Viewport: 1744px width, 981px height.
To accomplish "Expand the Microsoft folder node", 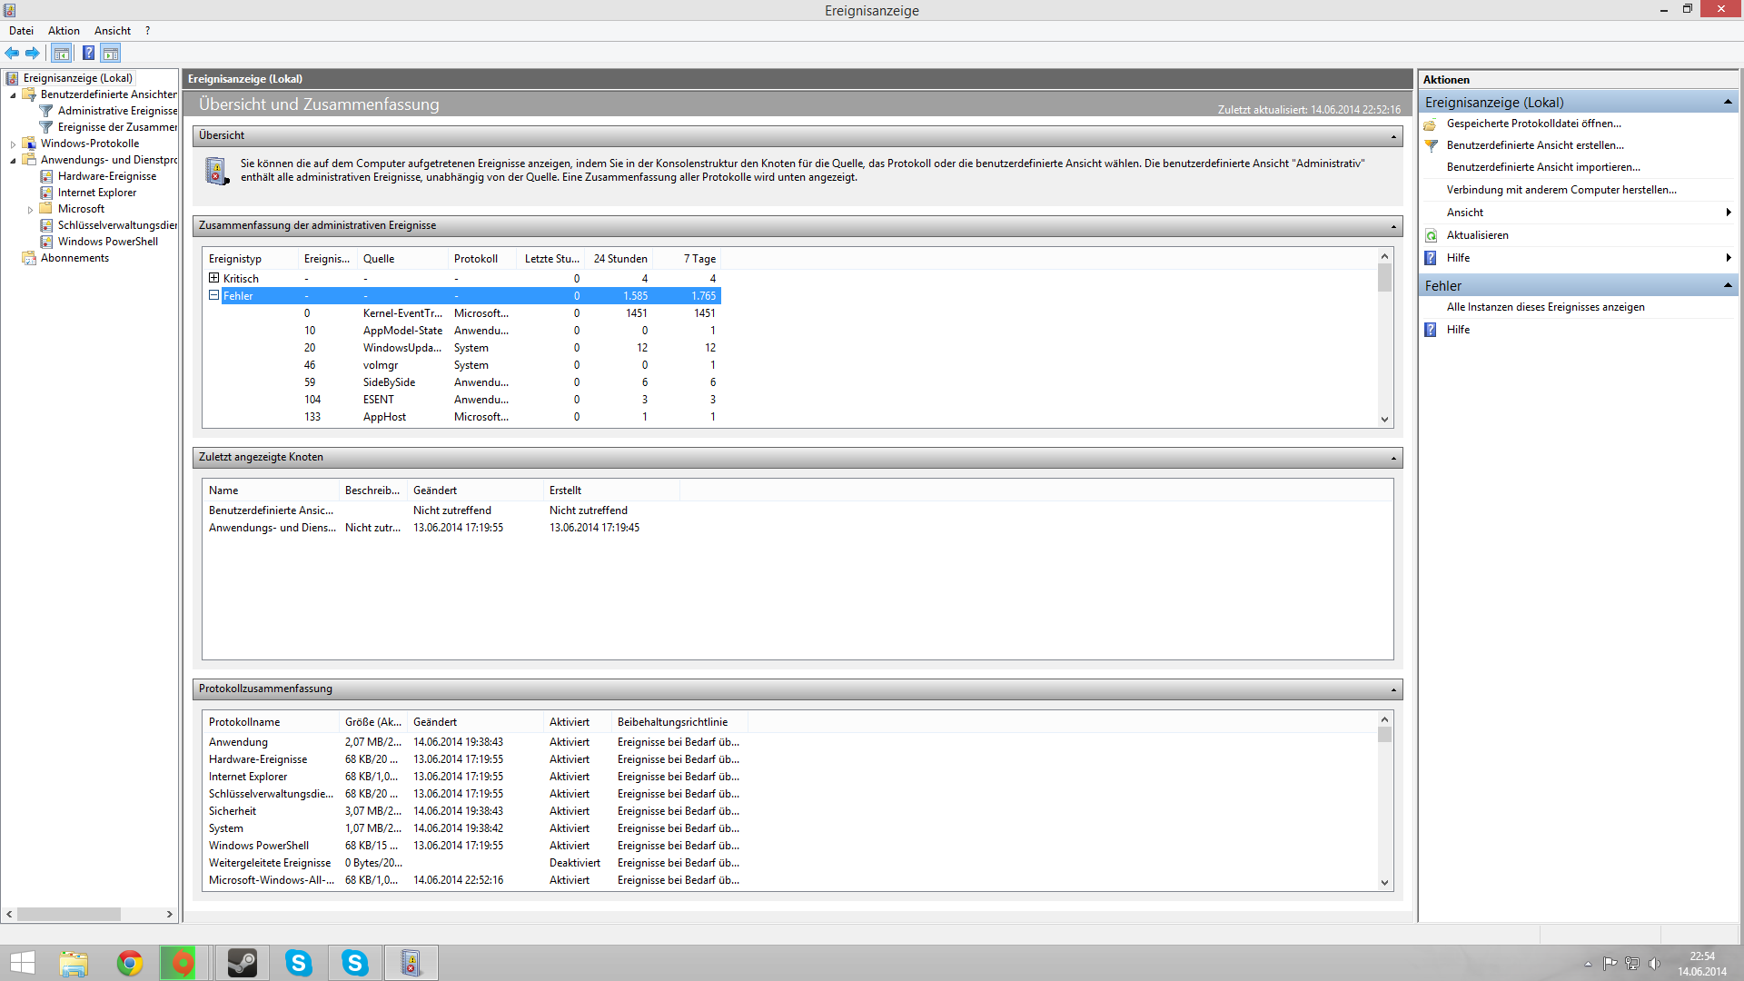I will pos(30,210).
